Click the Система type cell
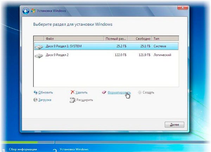 tap(160, 46)
